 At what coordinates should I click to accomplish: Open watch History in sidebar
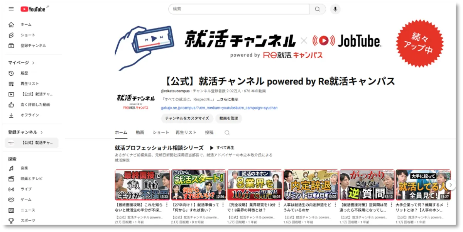[x=24, y=73]
